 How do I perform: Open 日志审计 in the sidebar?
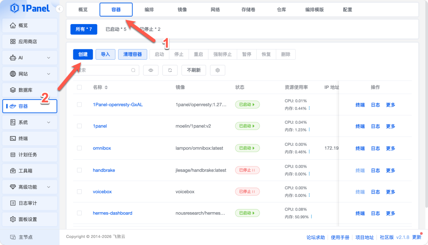(x=30, y=203)
